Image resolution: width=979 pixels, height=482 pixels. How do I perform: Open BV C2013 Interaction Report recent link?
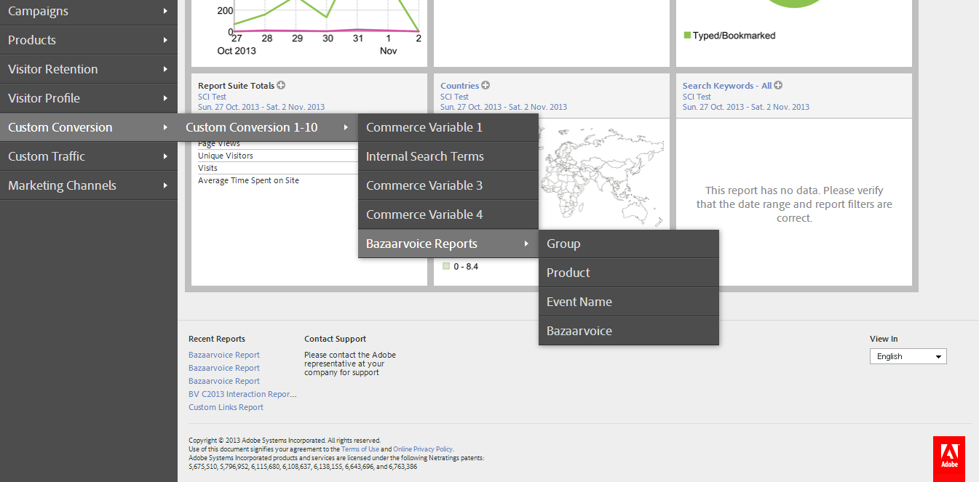[242, 394]
